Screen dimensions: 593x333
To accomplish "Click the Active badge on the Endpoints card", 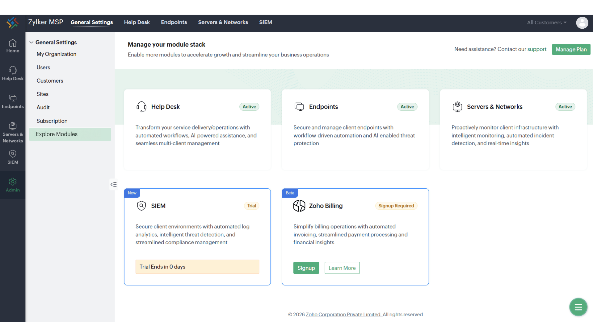I will click(407, 107).
